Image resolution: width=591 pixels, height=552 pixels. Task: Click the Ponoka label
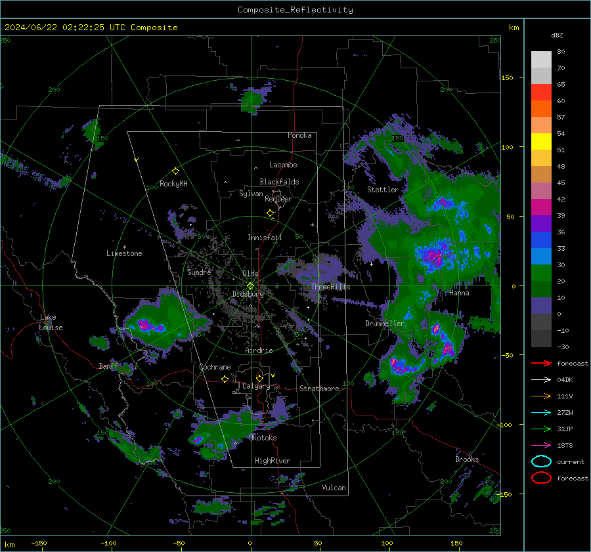click(299, 135)
